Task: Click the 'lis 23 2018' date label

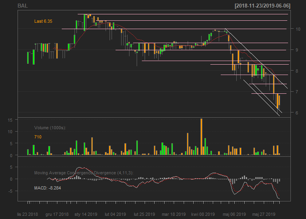Action: 27,214
